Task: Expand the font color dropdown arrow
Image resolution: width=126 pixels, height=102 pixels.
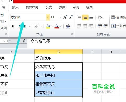Action: click(x=61, y=26)
